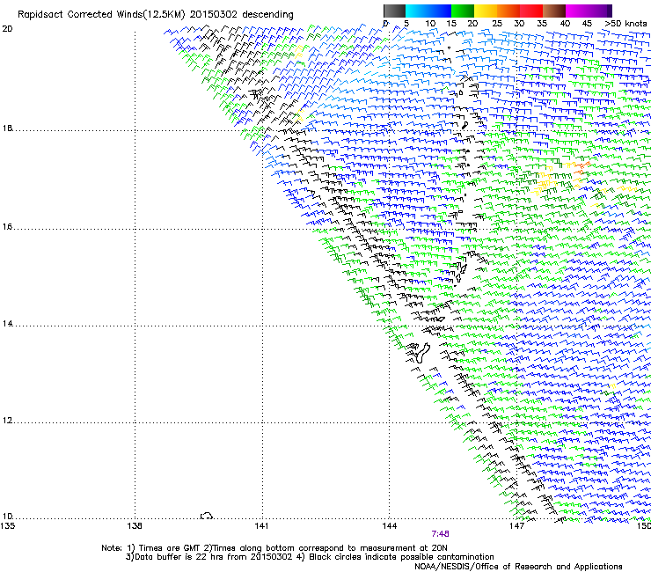Click the legend label '35'

(x=542, y=24)
